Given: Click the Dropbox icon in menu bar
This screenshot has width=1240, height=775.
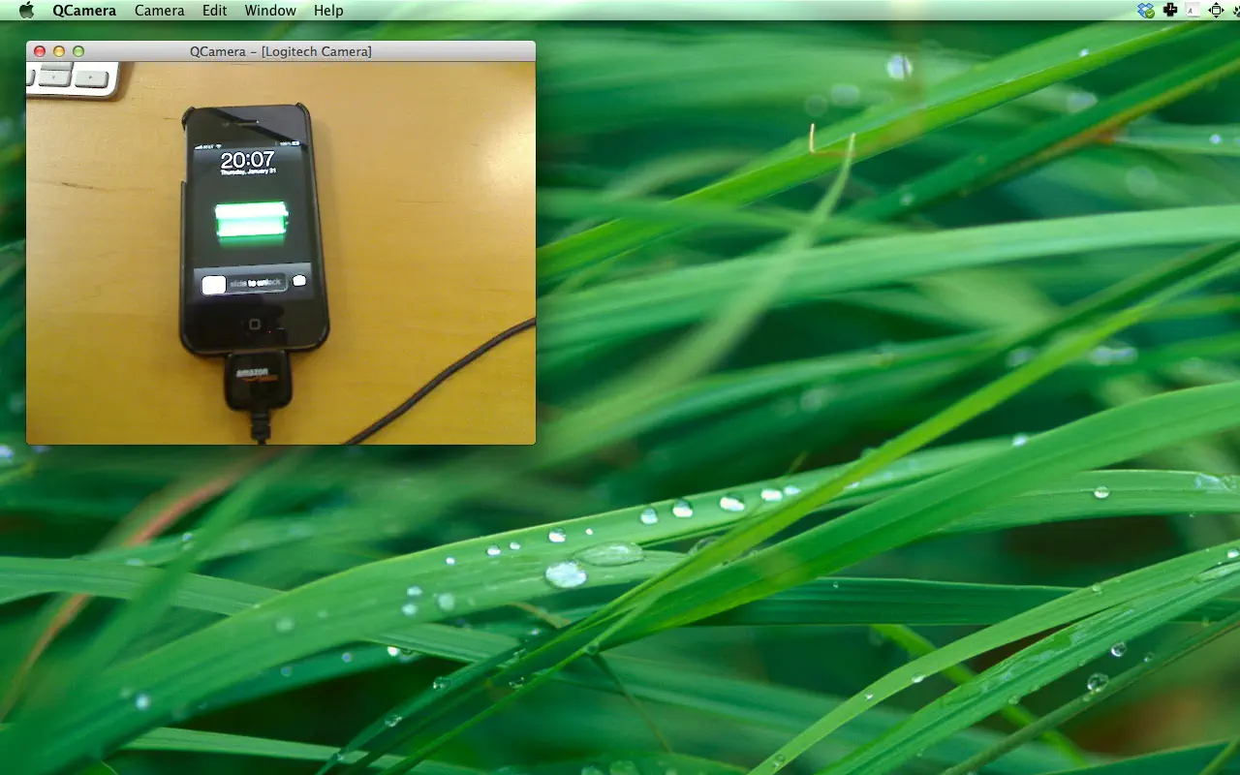Looking at the screenshot, I should click(1145, 9).
